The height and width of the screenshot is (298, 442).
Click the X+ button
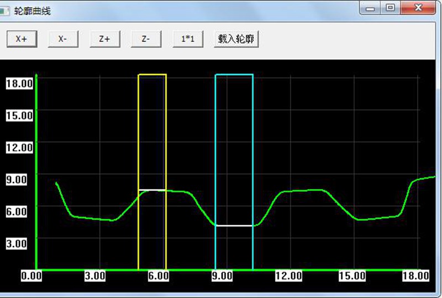[22, 39]
